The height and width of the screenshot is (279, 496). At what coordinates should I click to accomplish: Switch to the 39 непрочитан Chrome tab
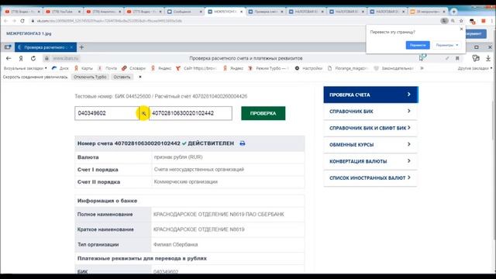click(427, 12)
